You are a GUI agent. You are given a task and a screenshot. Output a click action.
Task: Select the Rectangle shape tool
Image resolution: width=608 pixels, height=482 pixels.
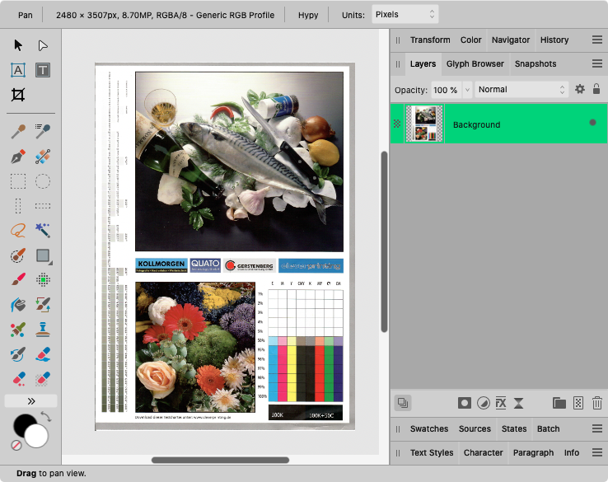[x=43, y=255]
